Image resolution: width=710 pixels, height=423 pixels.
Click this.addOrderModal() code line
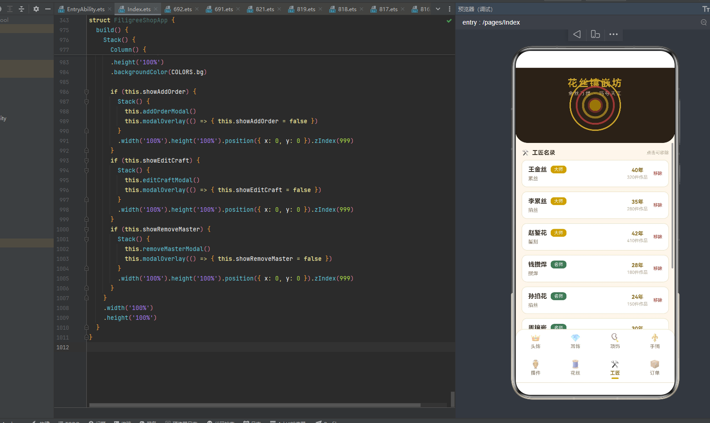160,111
